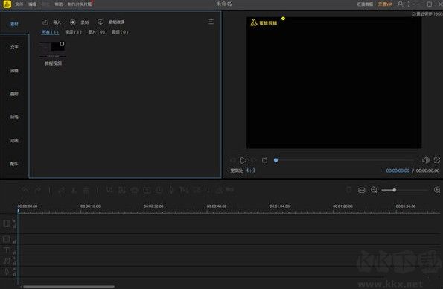Screen dimensions: 443x289
Task: Click the zoom-in magnifier on the timeline
Action: pyautogui.click(x=437, y=190)
